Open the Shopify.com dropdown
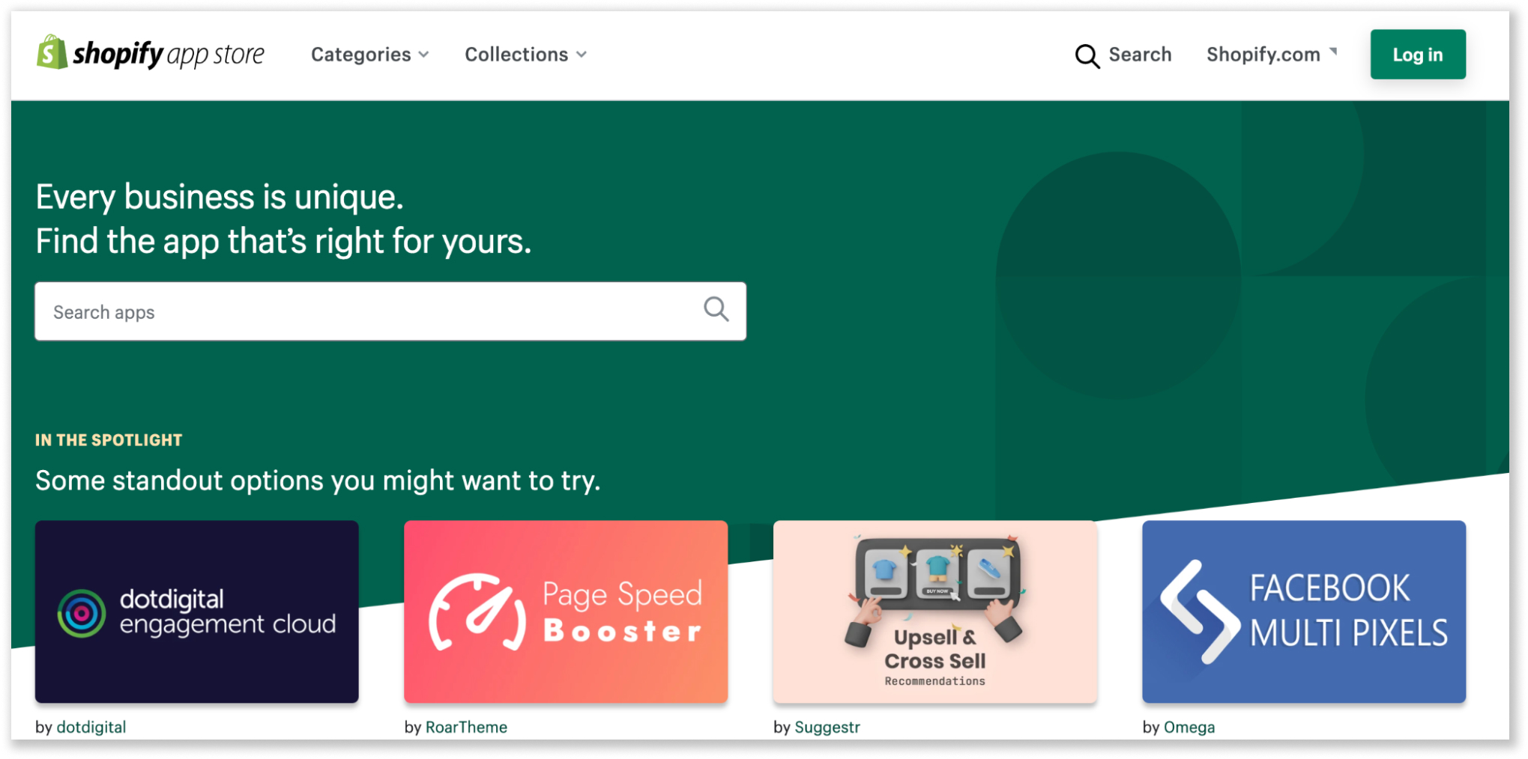1528x759 pixels. point(1272,55)
